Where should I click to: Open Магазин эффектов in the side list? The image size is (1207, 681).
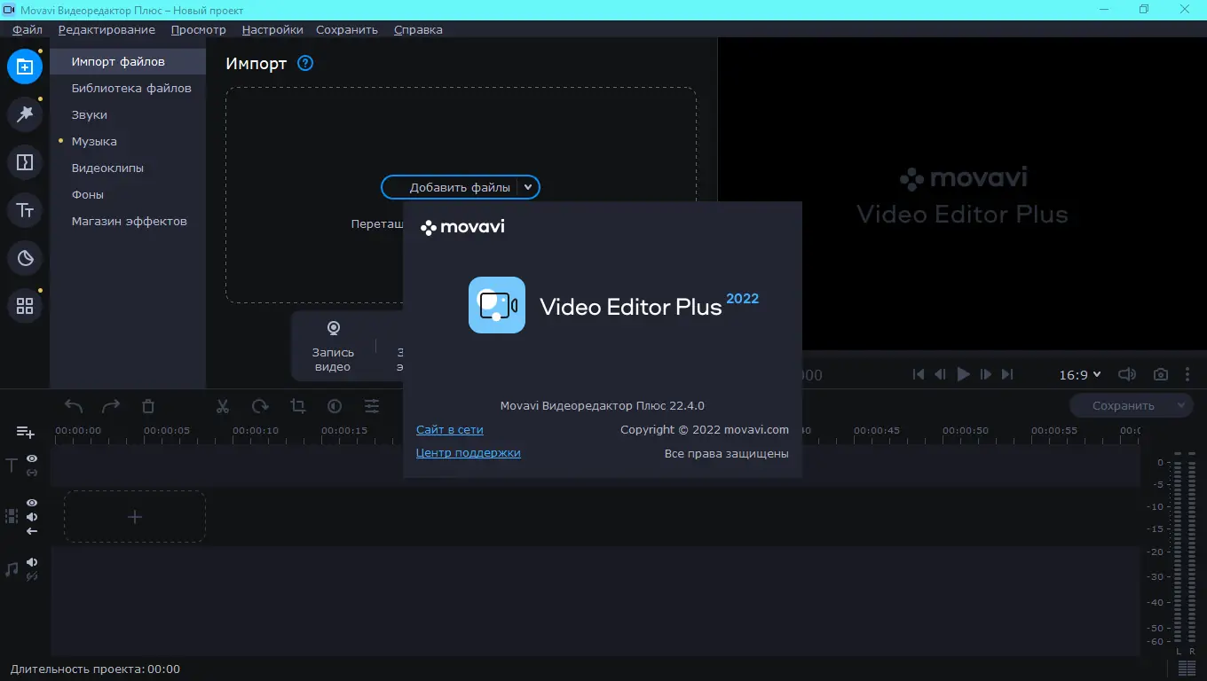(x=128, y=222)
